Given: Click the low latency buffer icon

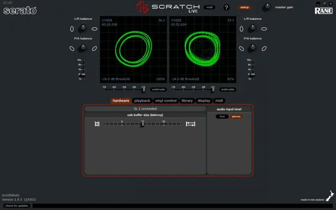Looking at the screenshot, I should [x=97, y=124].
